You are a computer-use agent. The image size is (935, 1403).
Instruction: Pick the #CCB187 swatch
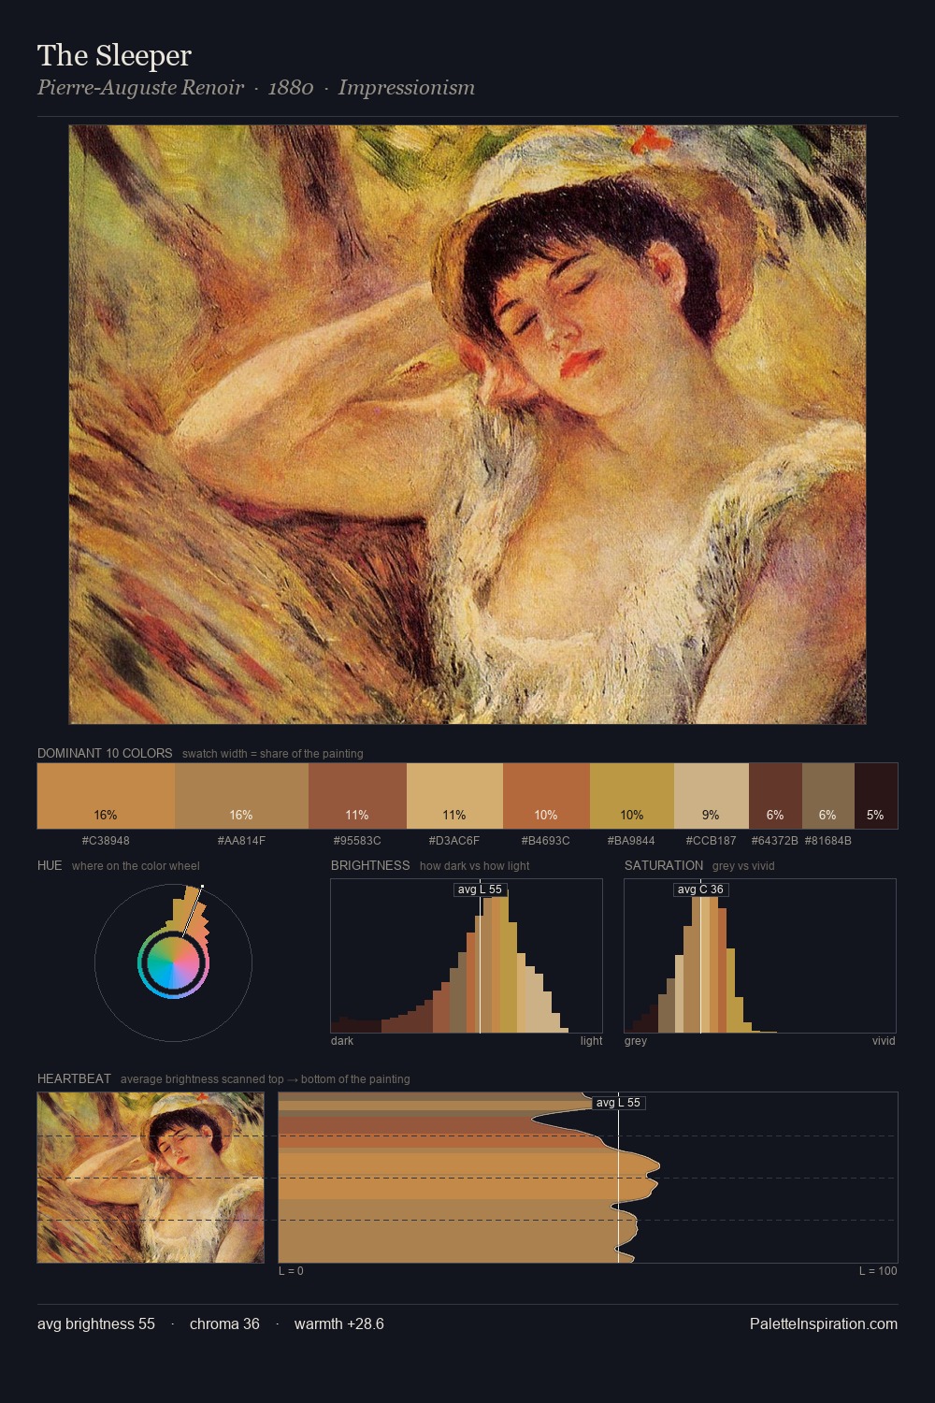click(712, 796)
